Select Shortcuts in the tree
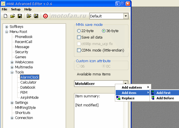 [x=23, y=113]
